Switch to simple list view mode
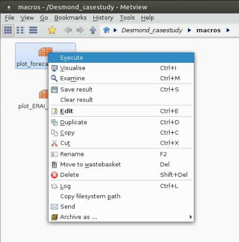 21,30
